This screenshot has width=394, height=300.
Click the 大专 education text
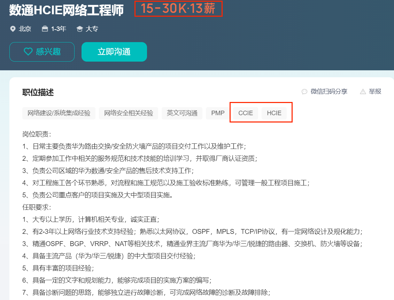point(92,29)
